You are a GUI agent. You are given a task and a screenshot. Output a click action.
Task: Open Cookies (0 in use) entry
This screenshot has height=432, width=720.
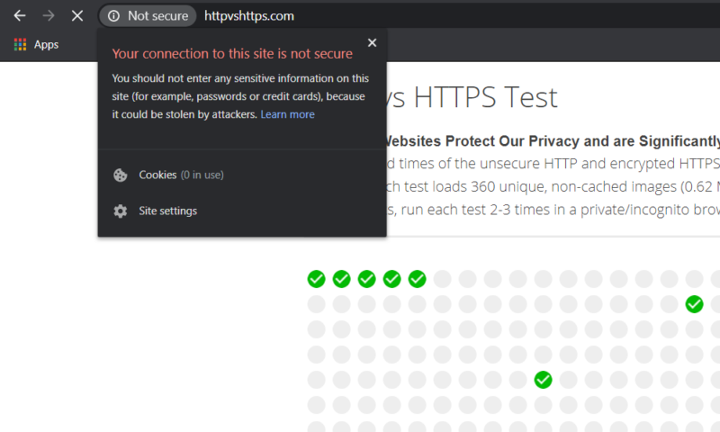[x=242, y=175]
